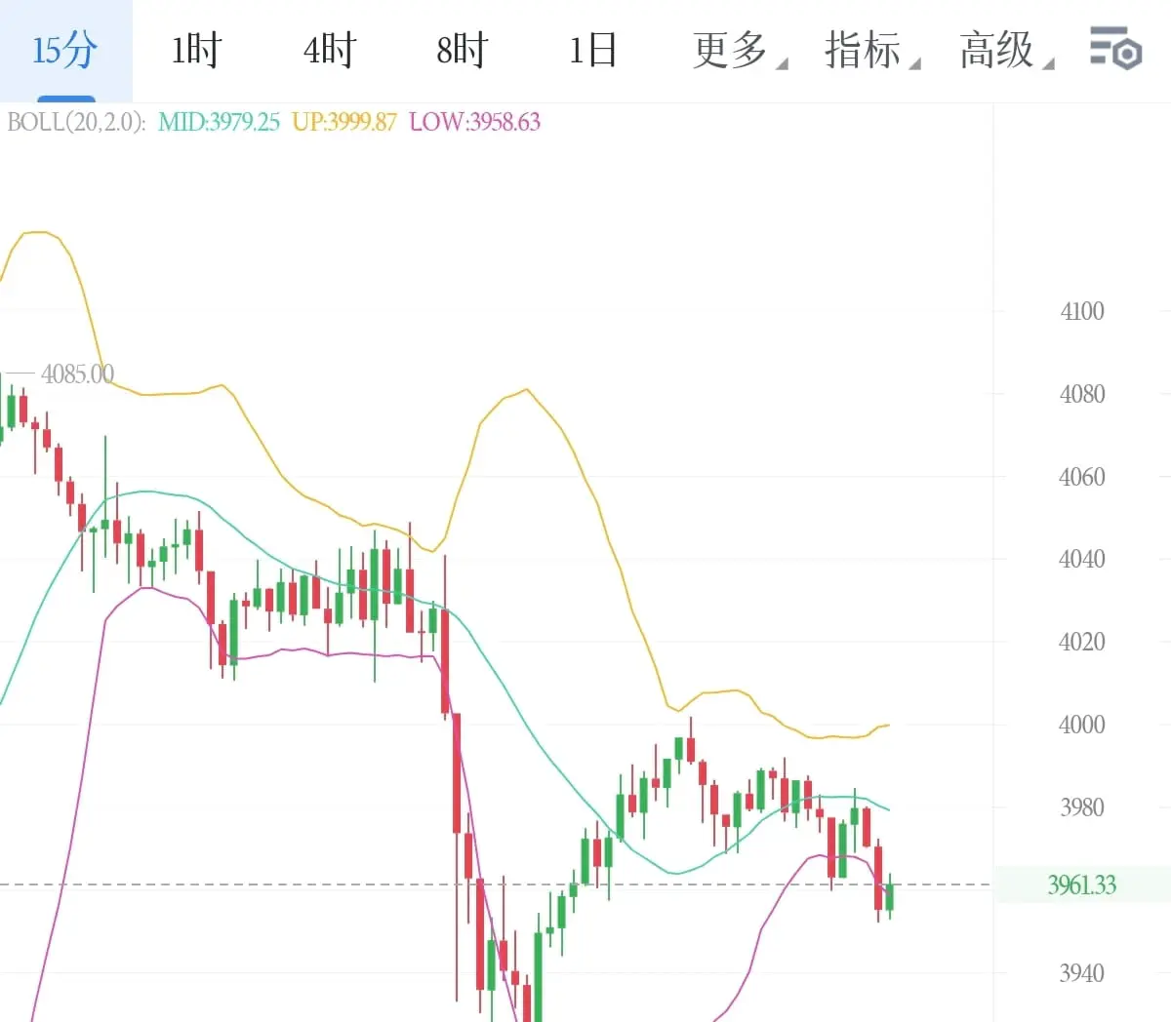The height and width of the screenshot is (1022, 1171).
Task: Click the 4040 price axis label
Action: pyautogui.click(x=1082, y=559)
